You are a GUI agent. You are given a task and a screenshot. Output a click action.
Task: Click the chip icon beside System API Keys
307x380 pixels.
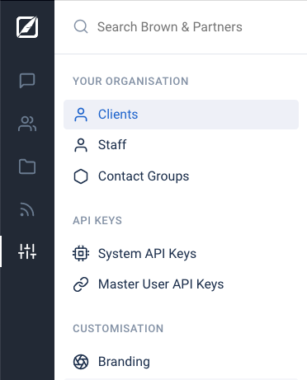[81, 253]
